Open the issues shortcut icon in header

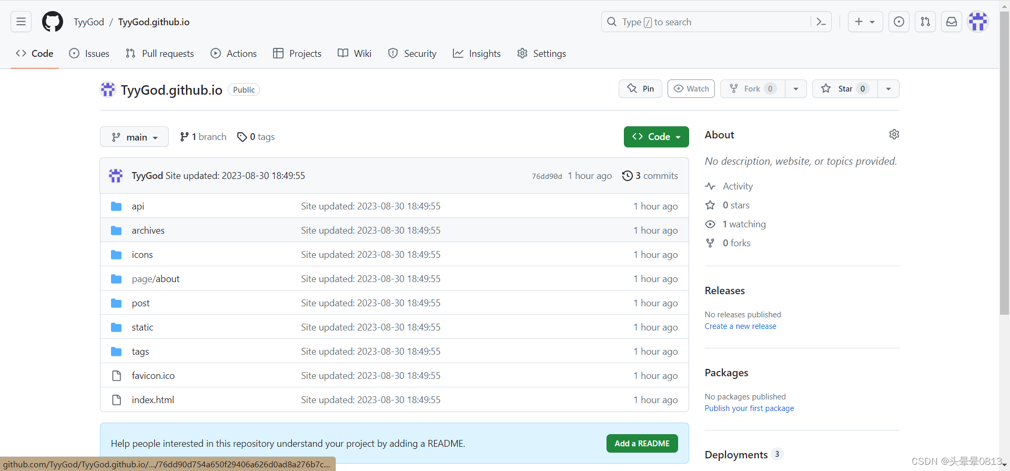tap(899, 22)
